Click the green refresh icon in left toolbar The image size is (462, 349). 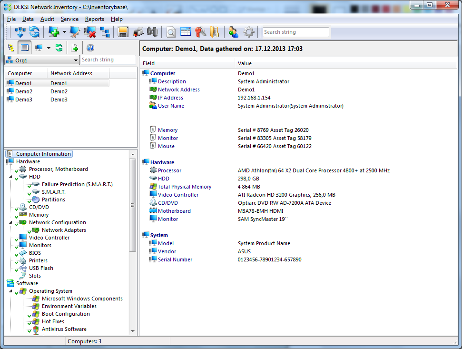[59, 48]
